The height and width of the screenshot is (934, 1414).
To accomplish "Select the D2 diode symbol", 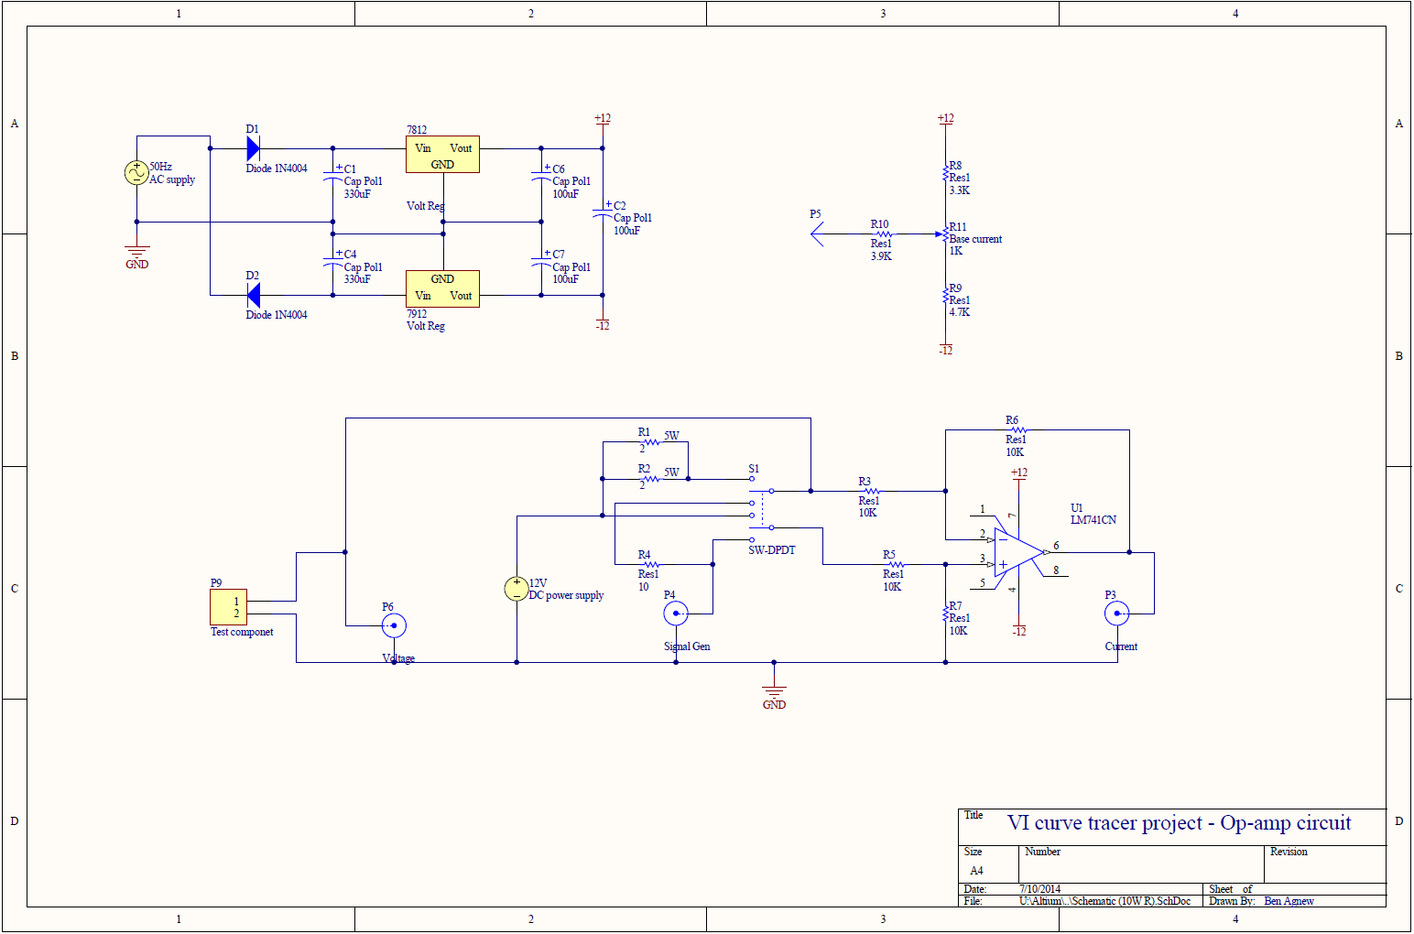I will tap(254, 295).
